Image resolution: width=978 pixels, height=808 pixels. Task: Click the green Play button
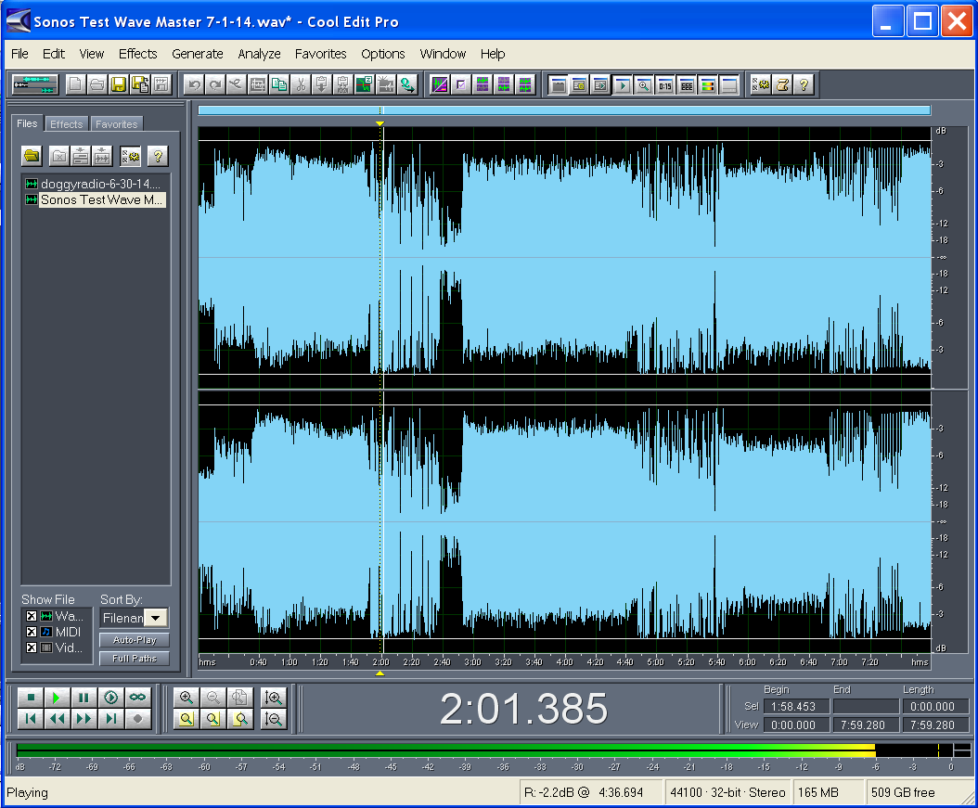pyautogui.click(x=57, y=697)
